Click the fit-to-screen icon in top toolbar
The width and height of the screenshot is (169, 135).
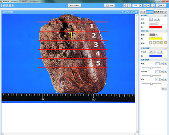[x=152, y=6]
